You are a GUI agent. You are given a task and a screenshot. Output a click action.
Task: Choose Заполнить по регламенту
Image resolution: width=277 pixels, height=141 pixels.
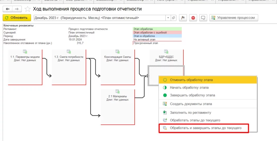point(208,113)
